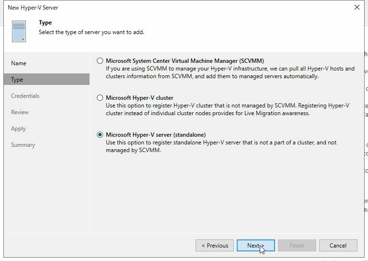The image size is (368, 261).
Task: Click the Hyper-V cluster description text
Action: click(x=228, y=109)
